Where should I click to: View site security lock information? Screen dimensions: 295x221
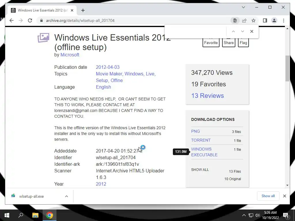(x=41, y=20)
